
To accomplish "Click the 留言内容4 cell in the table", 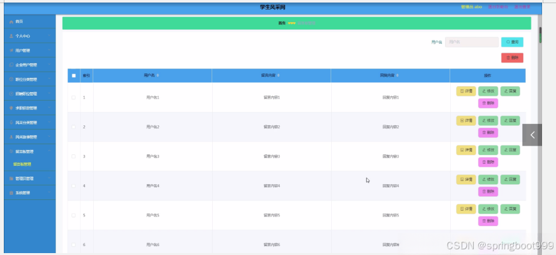I will tap(272, 185).
